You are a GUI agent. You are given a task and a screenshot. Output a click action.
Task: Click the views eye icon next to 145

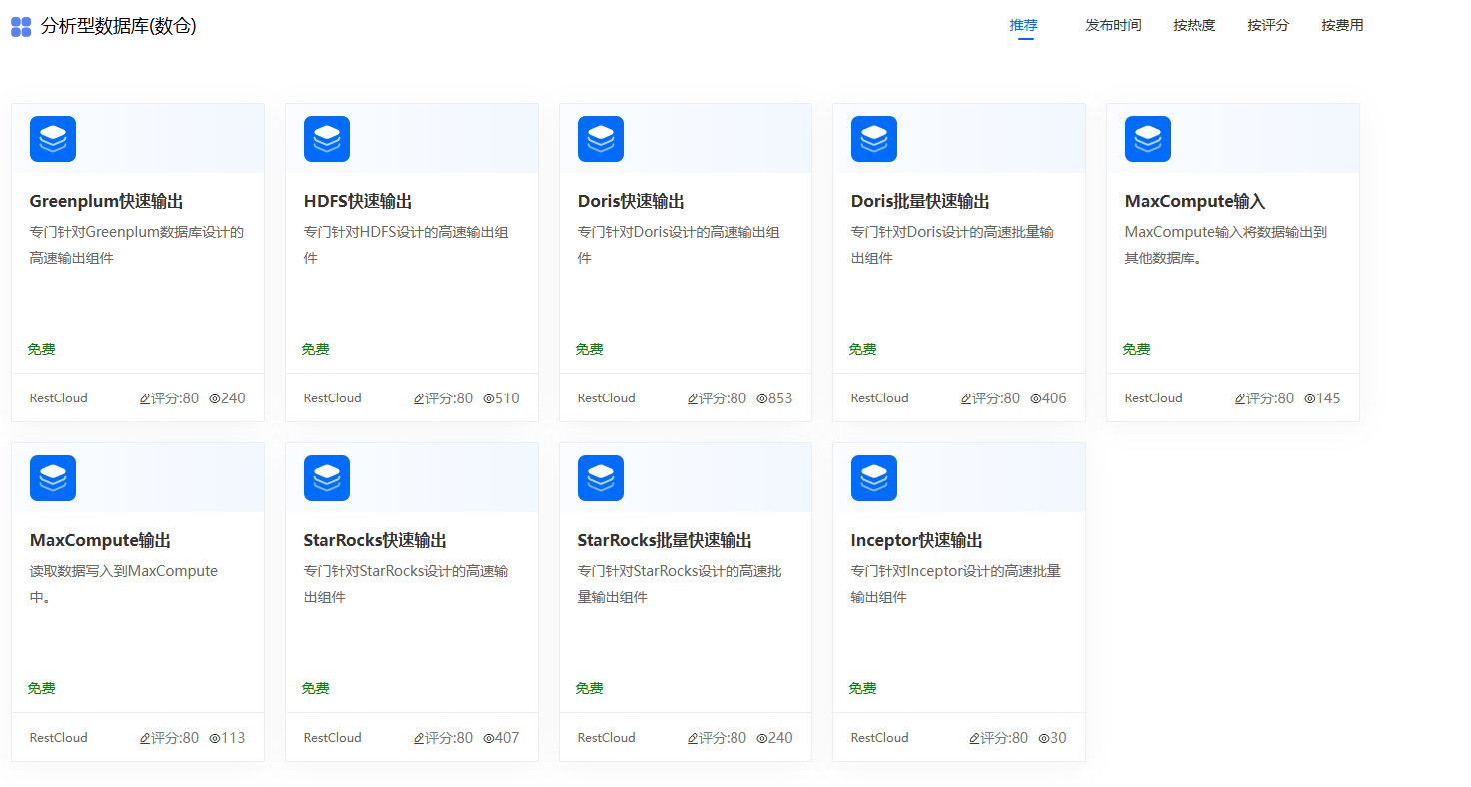click(x=1309, y=398)
